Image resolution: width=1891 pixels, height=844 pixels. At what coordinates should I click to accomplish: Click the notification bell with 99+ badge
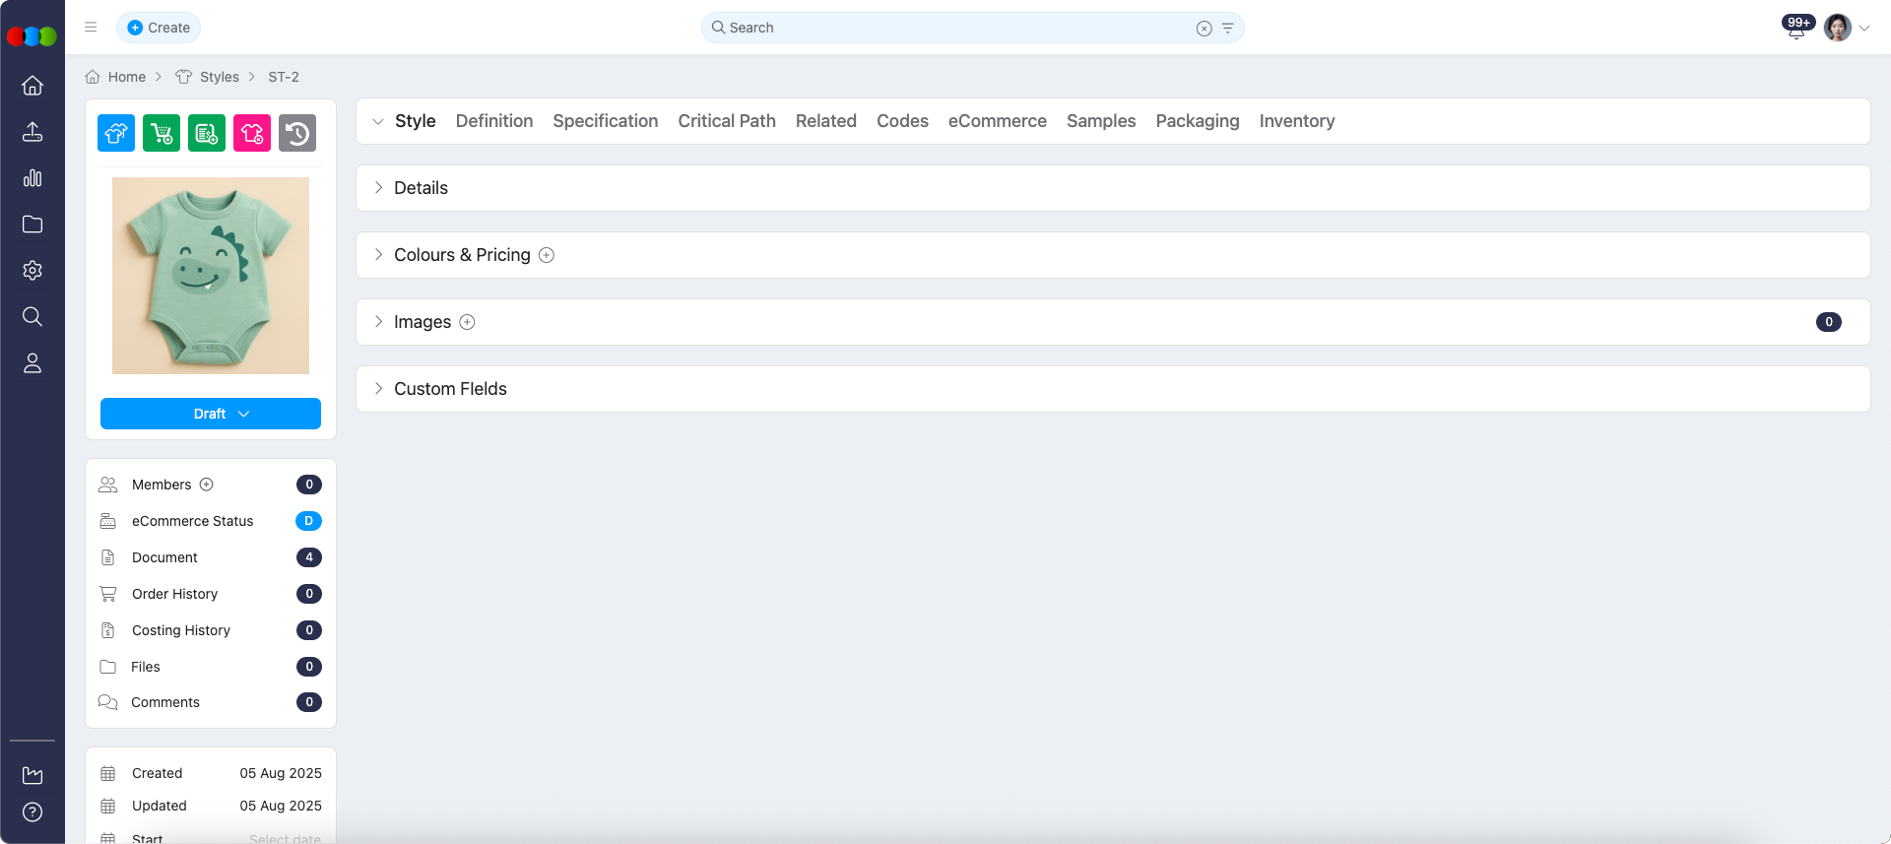coord(1795,29)
